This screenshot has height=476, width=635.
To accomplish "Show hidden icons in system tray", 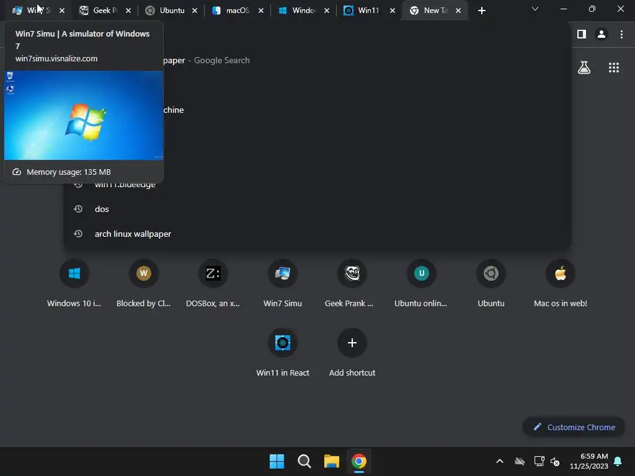I will click(x=500, y=461).
